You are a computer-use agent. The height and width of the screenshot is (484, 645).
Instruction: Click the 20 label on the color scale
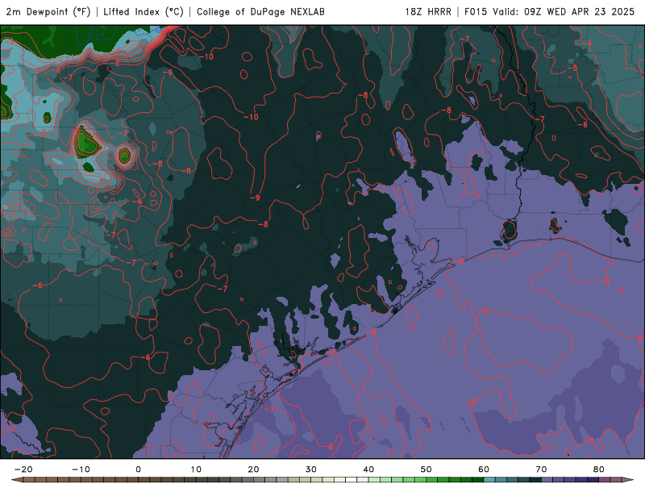point(253,469)
